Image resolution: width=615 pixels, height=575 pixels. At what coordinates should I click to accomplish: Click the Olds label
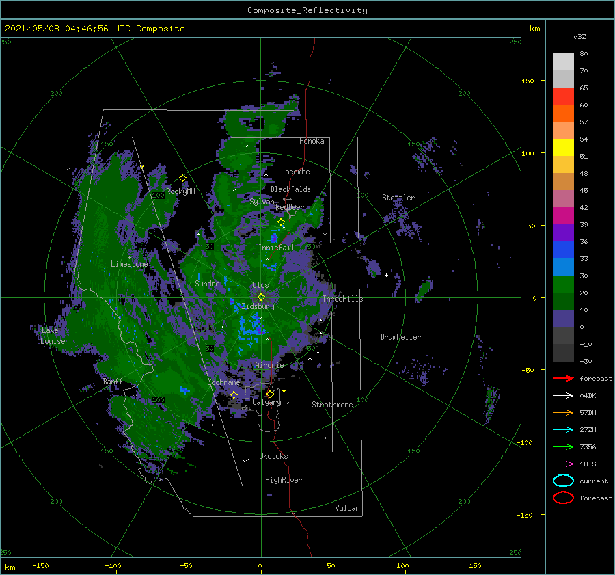click(x=260, y=285)
